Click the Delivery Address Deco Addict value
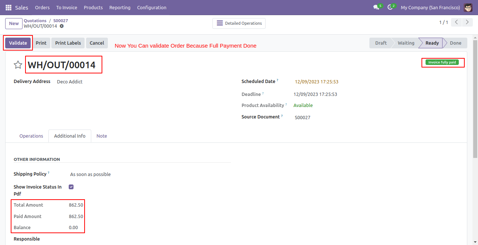 (70, 82)
